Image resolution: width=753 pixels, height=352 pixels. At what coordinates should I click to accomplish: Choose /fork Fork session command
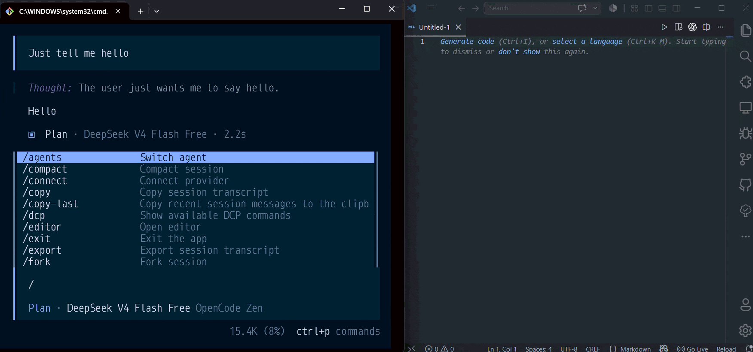pyautogui.click(x=196, y=262)
